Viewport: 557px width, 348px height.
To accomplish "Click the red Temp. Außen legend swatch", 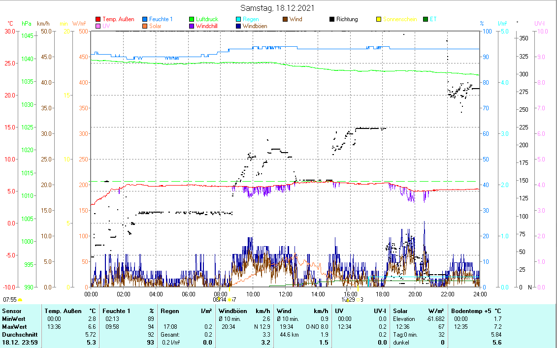I will click(98, 20).
